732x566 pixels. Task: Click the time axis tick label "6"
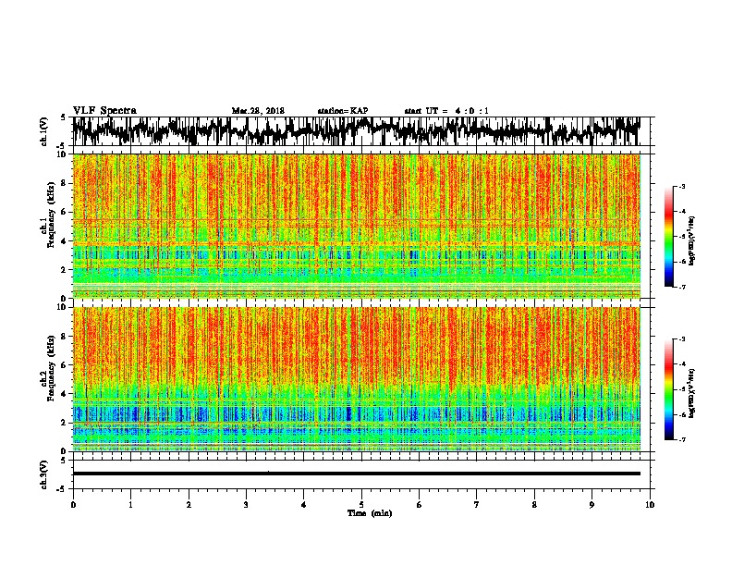pyautogui.click(x=420, y=505)
